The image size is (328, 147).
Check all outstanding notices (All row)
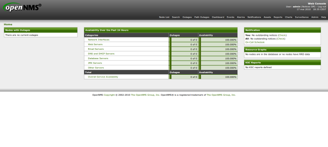[281, 39]
